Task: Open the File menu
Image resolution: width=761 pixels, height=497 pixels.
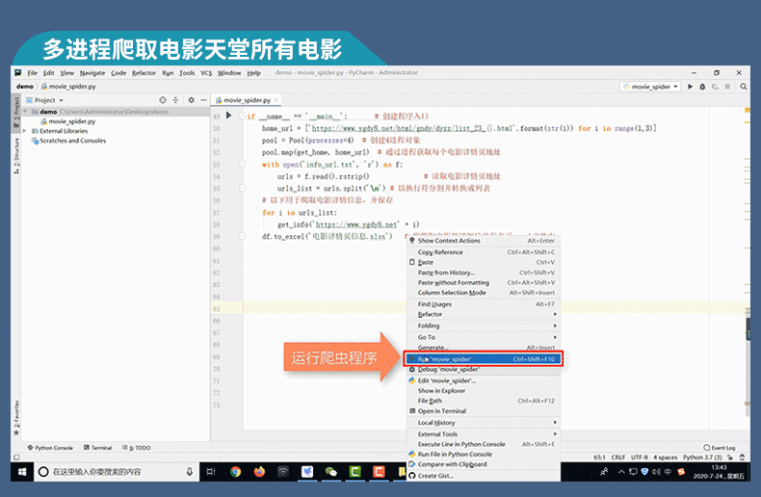Action: pos(32,73)
